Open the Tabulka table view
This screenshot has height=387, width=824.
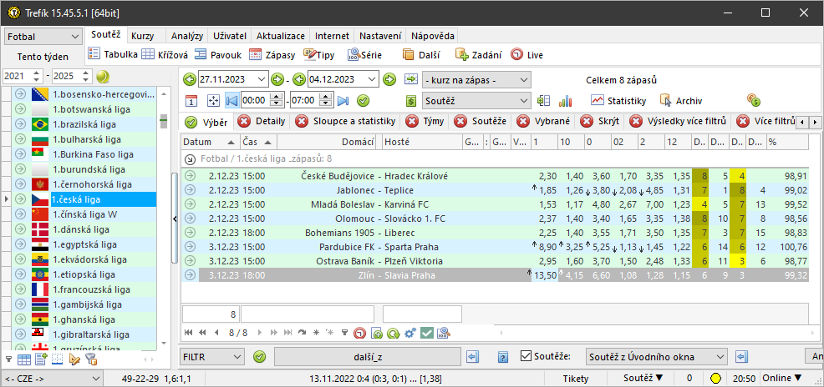point(113,54)
